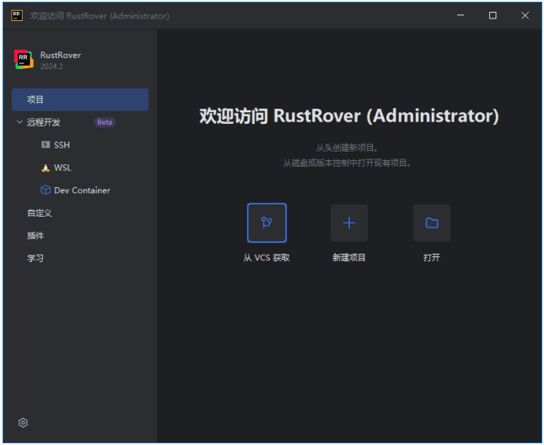
Task: Click the RustRover logo in sidebar
Action: (24, 59)
